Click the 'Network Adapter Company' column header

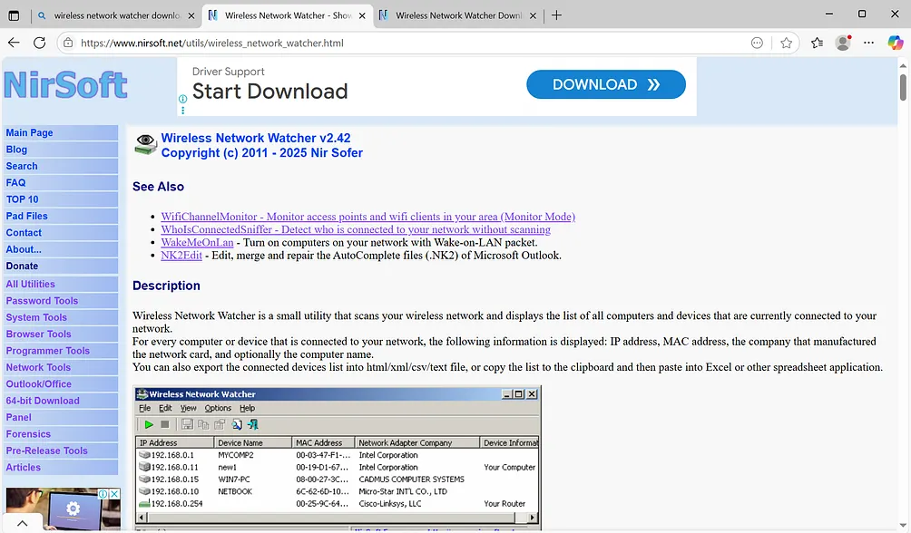416,442
